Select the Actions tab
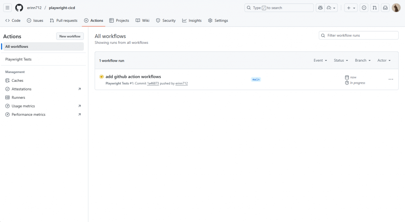This screenshot has height=222, width=405. click(94, 21)
